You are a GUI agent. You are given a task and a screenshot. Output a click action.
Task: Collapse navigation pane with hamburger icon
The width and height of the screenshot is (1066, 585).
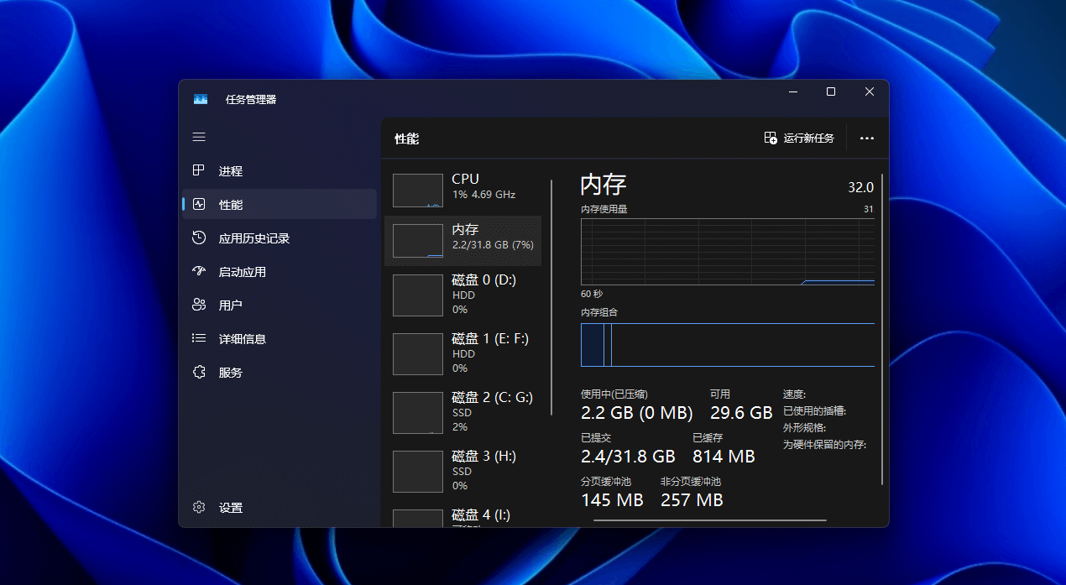pyautogui.click(x=199, y=136)
